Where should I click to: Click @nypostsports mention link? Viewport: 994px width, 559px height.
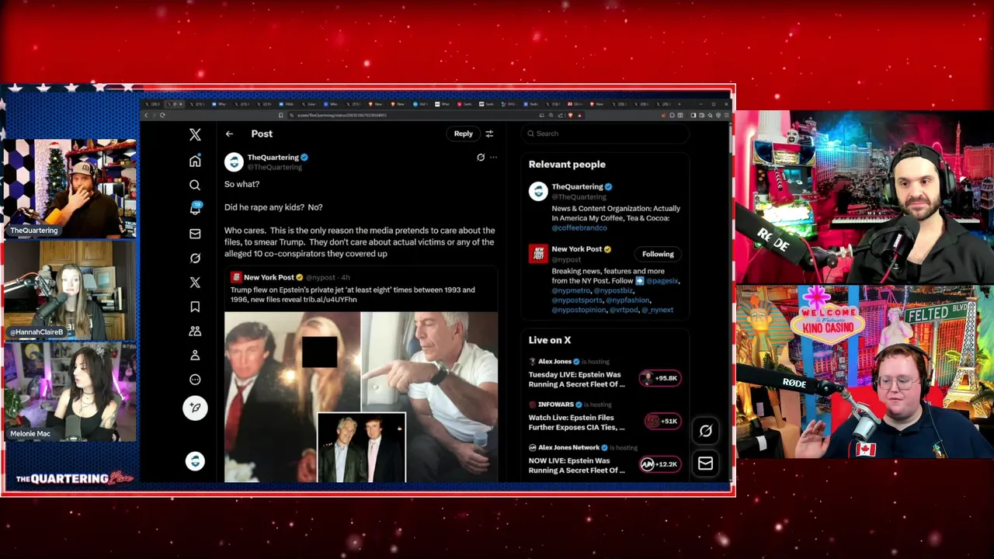click(577, 300)
